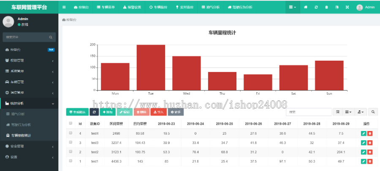
Task: Click the 控制台 breadcrumb
Action: [70, 20]
